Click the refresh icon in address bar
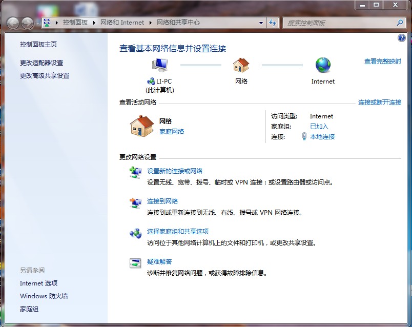This screenshot has height=327, width=412. [273, 23]
